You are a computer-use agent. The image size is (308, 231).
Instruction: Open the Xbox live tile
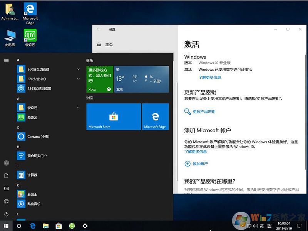tap(100, 79)
